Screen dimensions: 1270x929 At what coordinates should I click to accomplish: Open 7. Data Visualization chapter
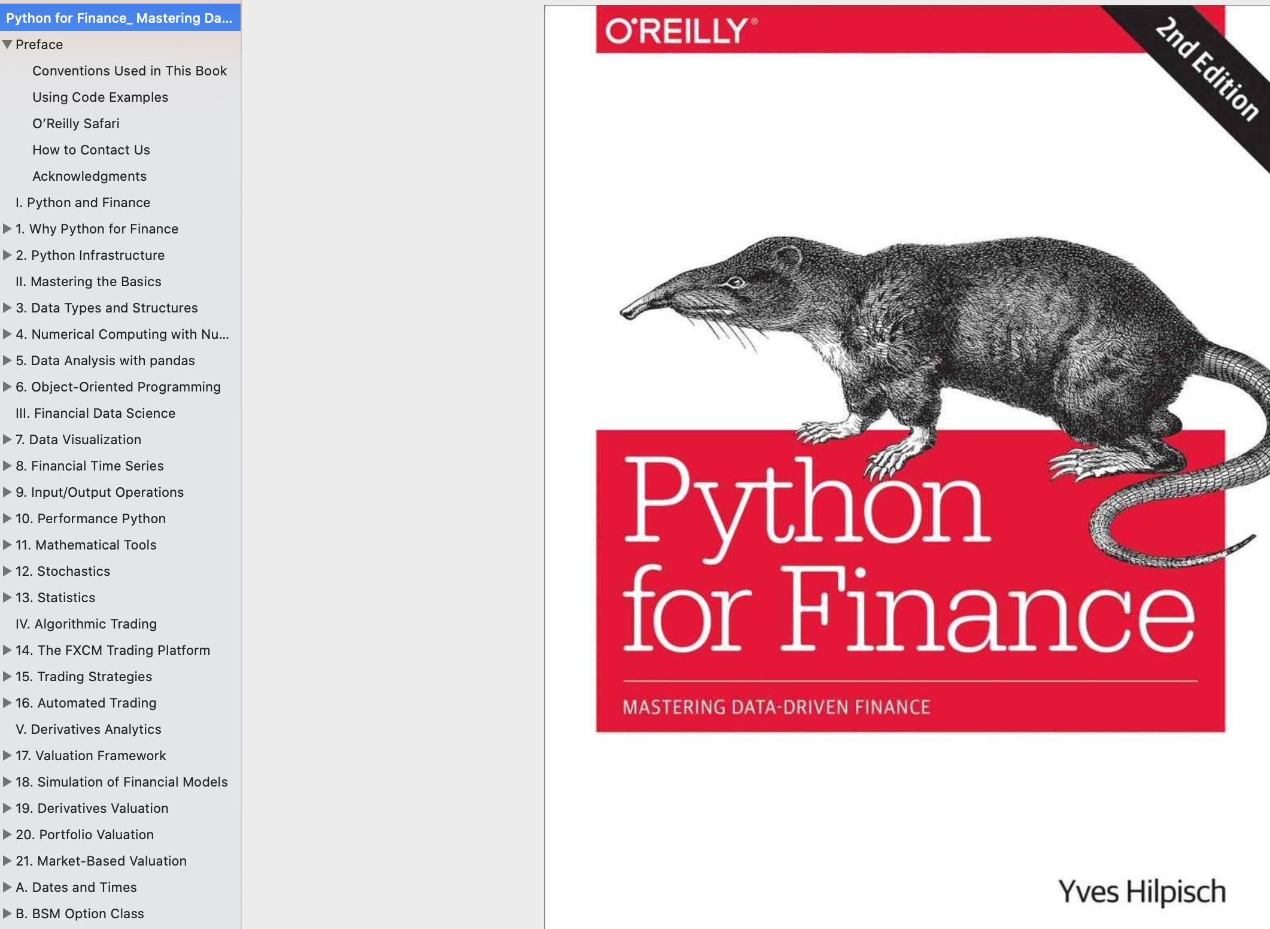pos(78,439)
